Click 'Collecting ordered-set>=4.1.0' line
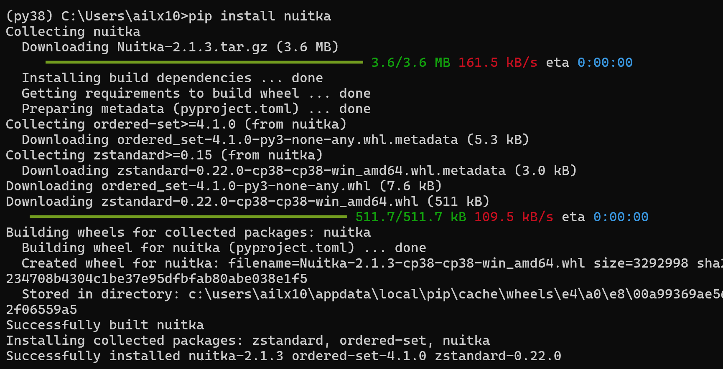Image resolution: width=723 pixels, height=369 pixels. tap(176, 124)
